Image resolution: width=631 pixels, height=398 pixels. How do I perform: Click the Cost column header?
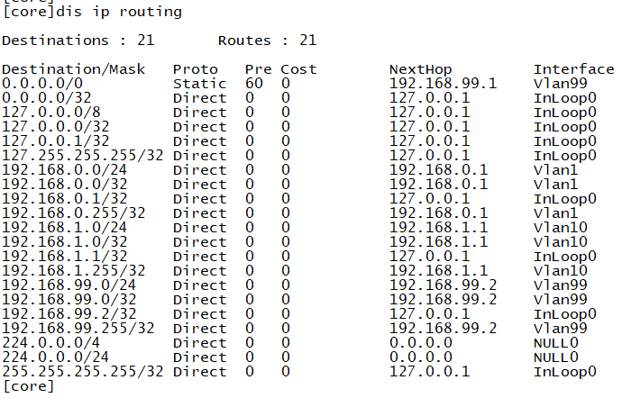click(298, 69)
